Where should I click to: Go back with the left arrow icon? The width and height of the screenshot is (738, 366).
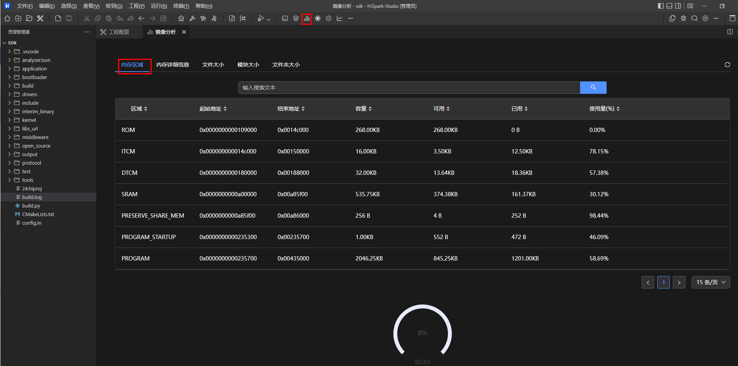click(142, 18)
